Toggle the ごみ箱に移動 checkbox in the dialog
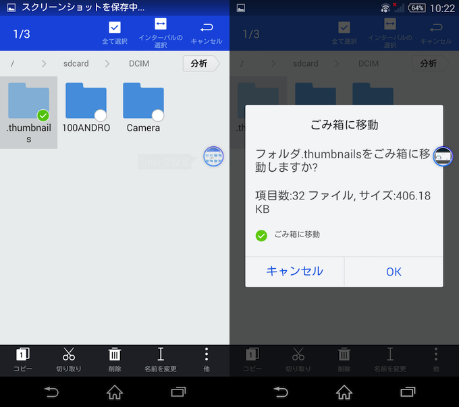 coord(261,235)
